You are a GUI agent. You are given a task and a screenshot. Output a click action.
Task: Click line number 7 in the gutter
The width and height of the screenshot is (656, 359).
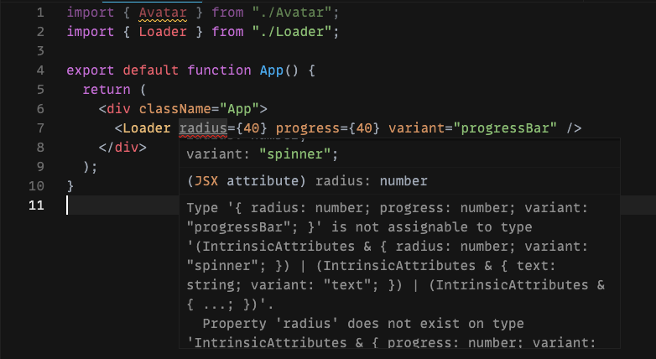(x=40, y=128)
